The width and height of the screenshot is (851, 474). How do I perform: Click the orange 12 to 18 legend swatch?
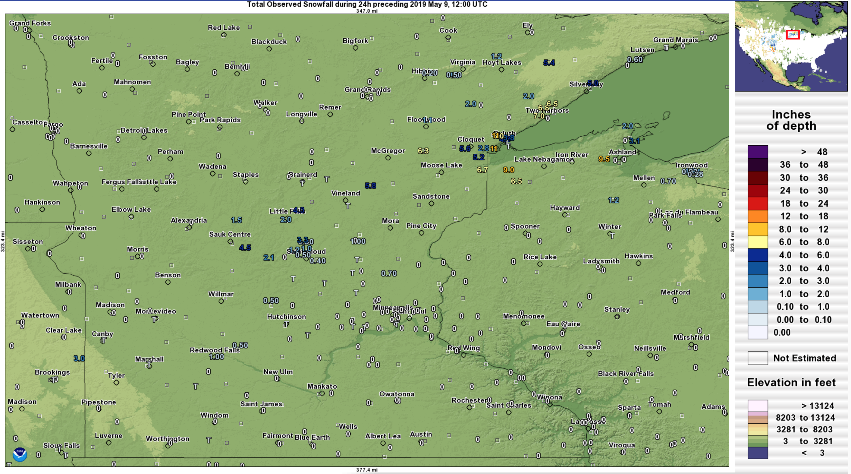point(758,216)
